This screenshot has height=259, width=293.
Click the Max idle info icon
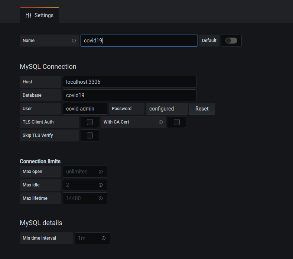point(101,185)
